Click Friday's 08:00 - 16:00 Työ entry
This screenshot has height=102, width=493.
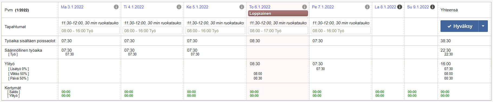[x=341, y=31]
